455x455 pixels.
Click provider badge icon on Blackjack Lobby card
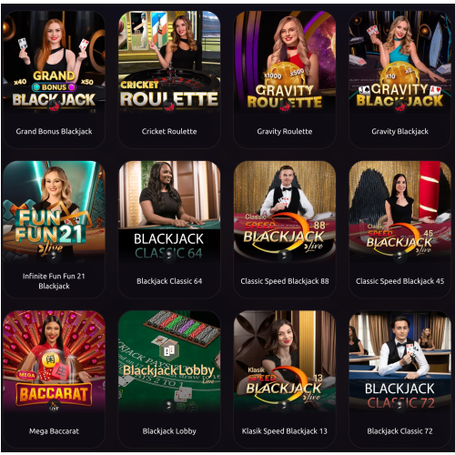pos(169,406)
